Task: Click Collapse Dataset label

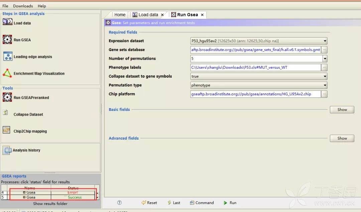Action: pos(28,115)
